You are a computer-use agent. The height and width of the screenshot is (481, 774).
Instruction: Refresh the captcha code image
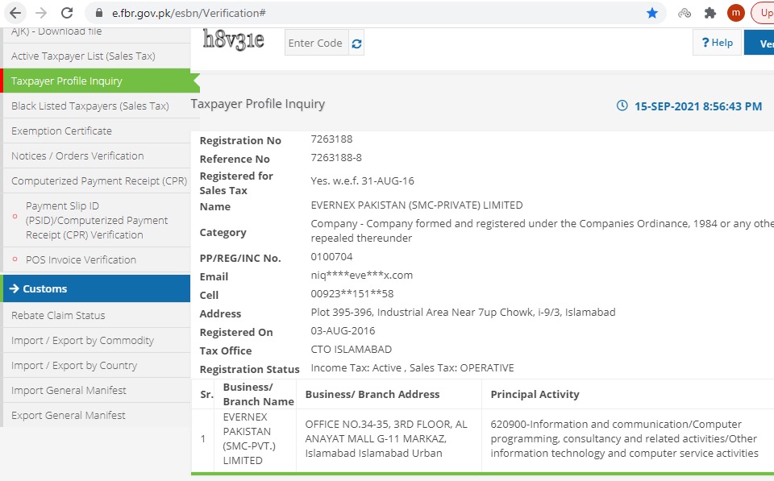pos(356,44)
